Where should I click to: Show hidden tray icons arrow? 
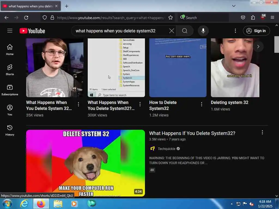coord(232,204)
